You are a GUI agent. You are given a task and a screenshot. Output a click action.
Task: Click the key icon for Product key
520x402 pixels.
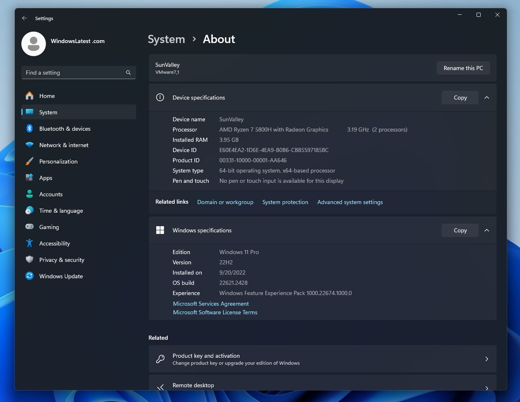160,359
